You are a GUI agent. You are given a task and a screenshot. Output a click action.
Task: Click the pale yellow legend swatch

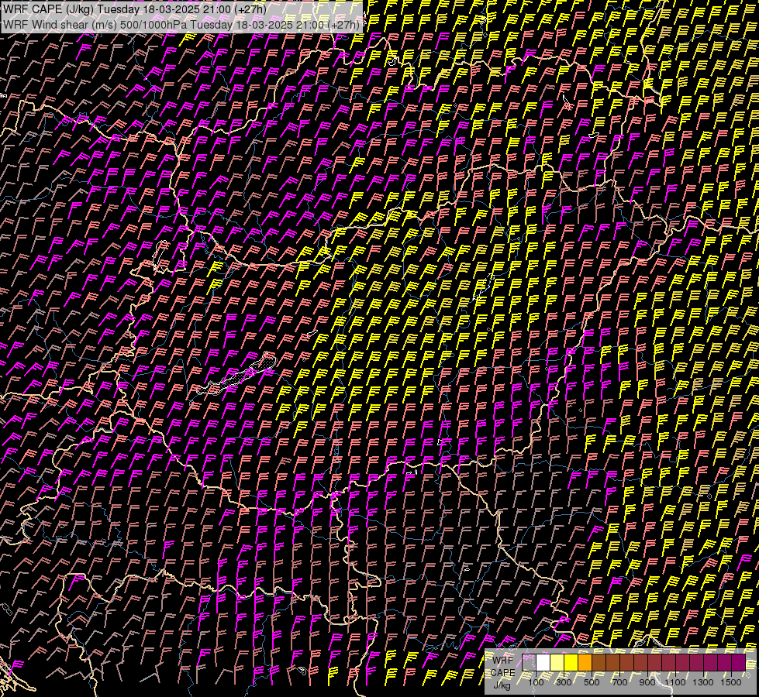coord(557,662)
